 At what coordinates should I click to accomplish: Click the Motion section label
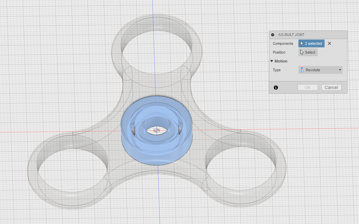tap(281, 61)
